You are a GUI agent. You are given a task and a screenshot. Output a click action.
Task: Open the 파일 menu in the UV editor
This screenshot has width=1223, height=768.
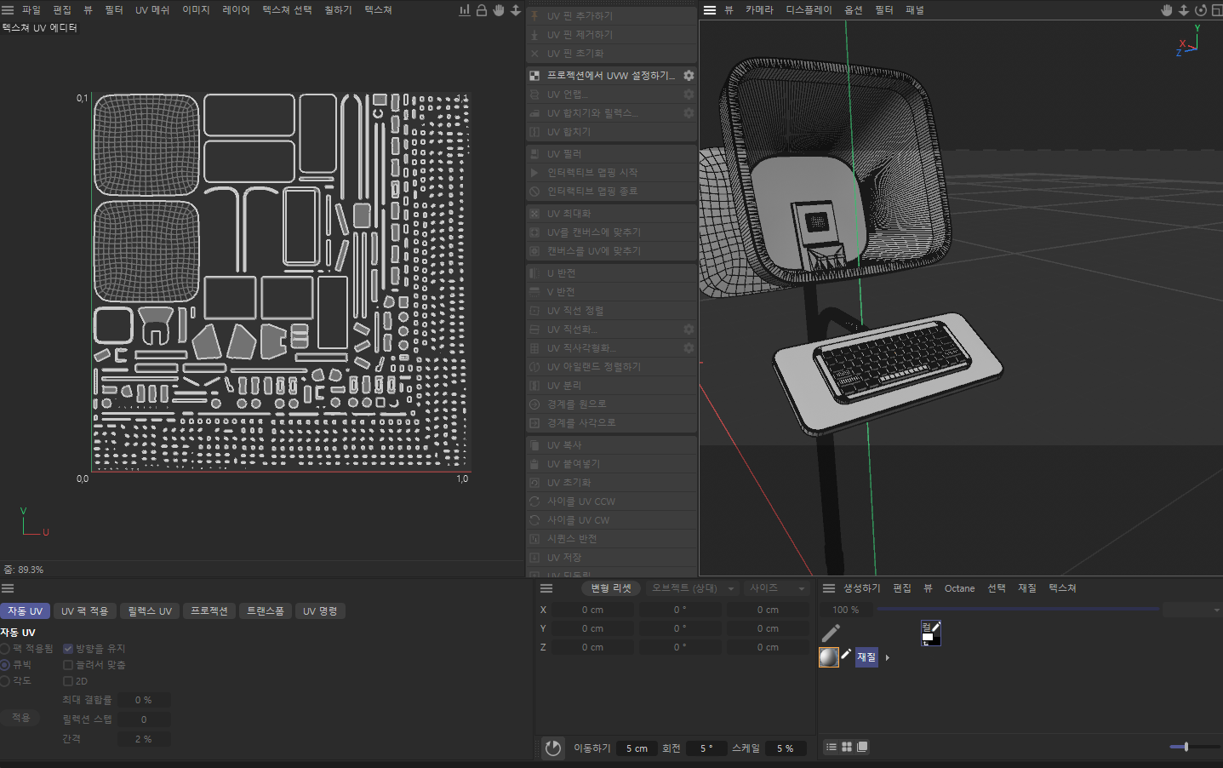tap(31, 10)
